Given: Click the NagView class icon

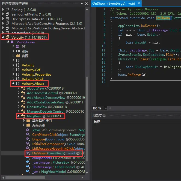Looking at the screenshot, I should coord(23,116).
